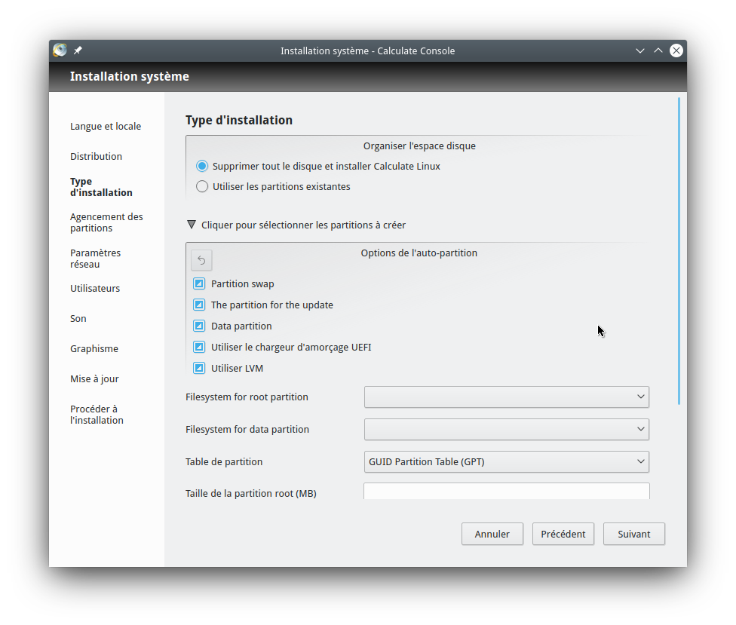Toggle 'Utiliser le chargeur d'amorçage UEFI' checkbox
The image size is (736, 625).
pyautogui.click(x=199, y=347)
